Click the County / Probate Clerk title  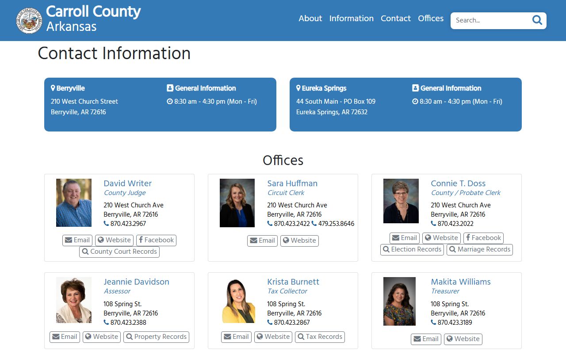pos(466,193)
